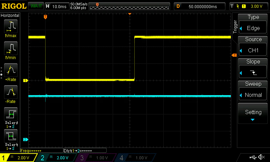Viewport: 270px width, 162px height.
Task: Open the trigger Source CH1 selector
Action: [x=253, y=46]
